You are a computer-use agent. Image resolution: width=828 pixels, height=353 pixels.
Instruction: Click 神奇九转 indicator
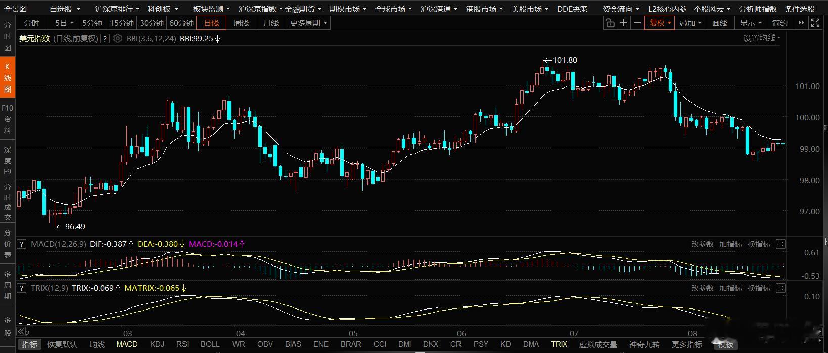tap(645, 344)
